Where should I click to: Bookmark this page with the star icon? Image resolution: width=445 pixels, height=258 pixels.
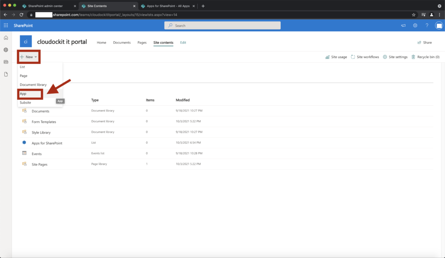point(414,15)
